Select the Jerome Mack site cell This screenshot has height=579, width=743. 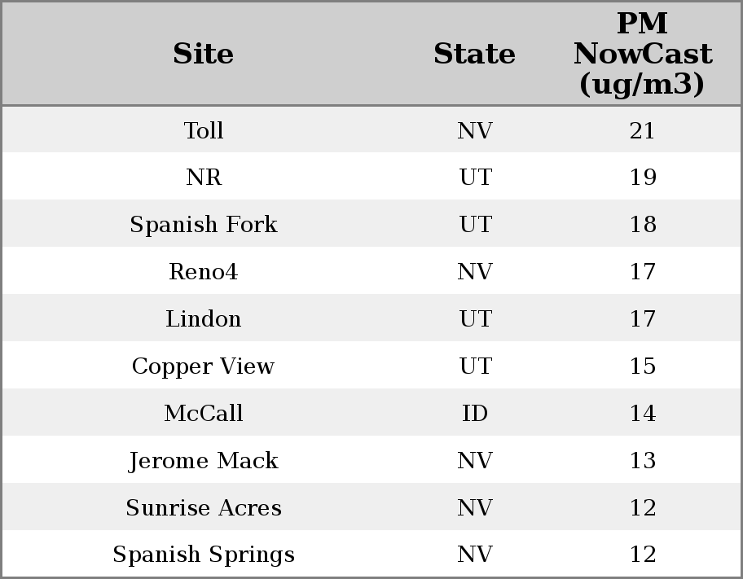[204, 461]
